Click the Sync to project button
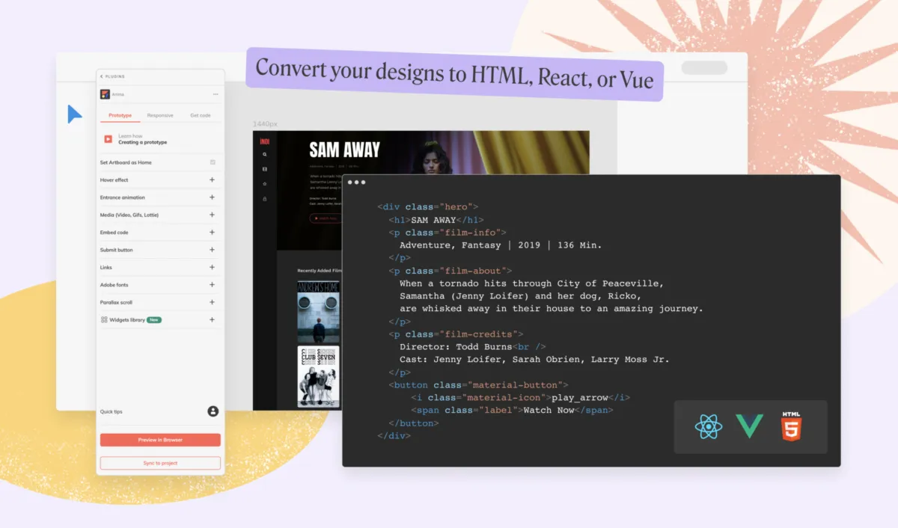This screenshot has width=898, height=528. [x=160, y=463]
